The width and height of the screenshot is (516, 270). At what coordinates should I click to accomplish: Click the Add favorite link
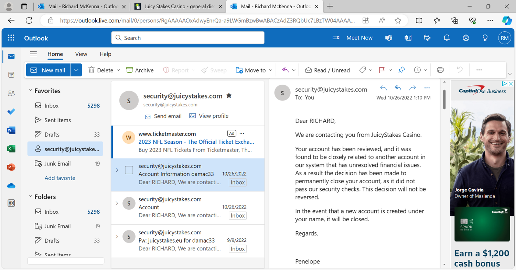[x=60, y=178]
